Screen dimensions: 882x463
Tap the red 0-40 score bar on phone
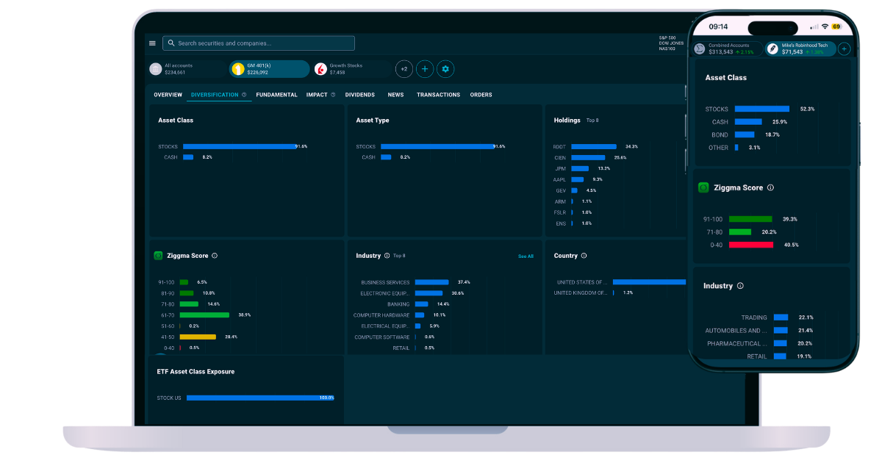coord(750,245)
